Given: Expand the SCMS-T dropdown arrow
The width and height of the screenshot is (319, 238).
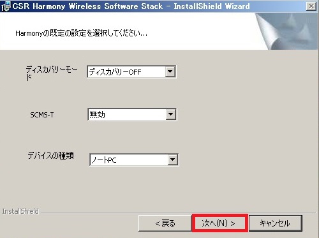Looking at the screenshot, I should (x=171, y=114).
